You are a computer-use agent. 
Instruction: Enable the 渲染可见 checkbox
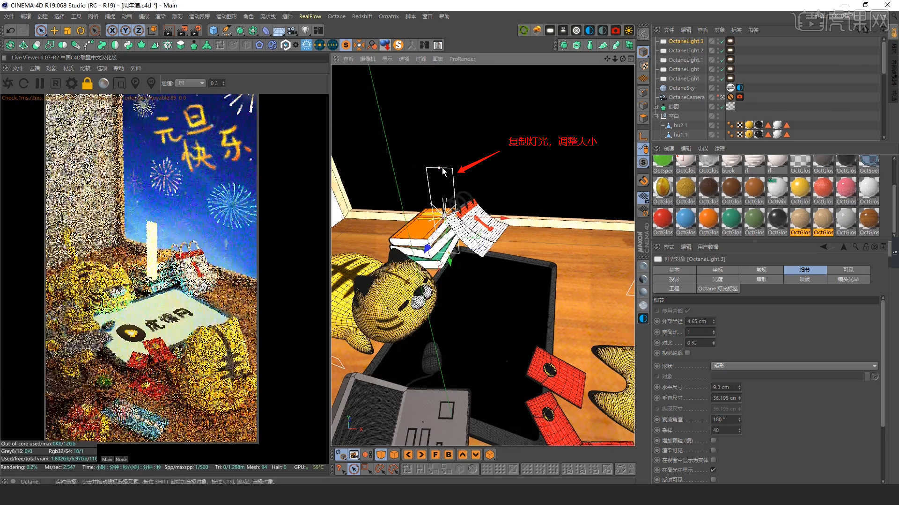(713, 450)
